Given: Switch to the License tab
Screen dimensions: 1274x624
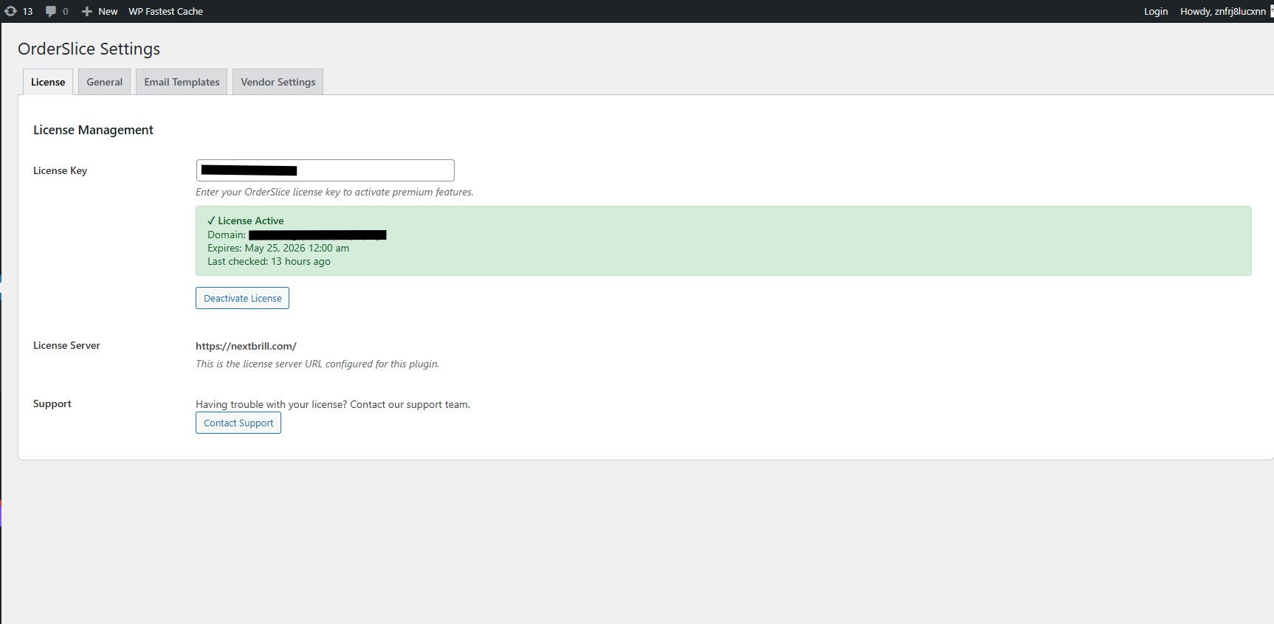Looking at the screenshot, I should click(x=48, y=82).
